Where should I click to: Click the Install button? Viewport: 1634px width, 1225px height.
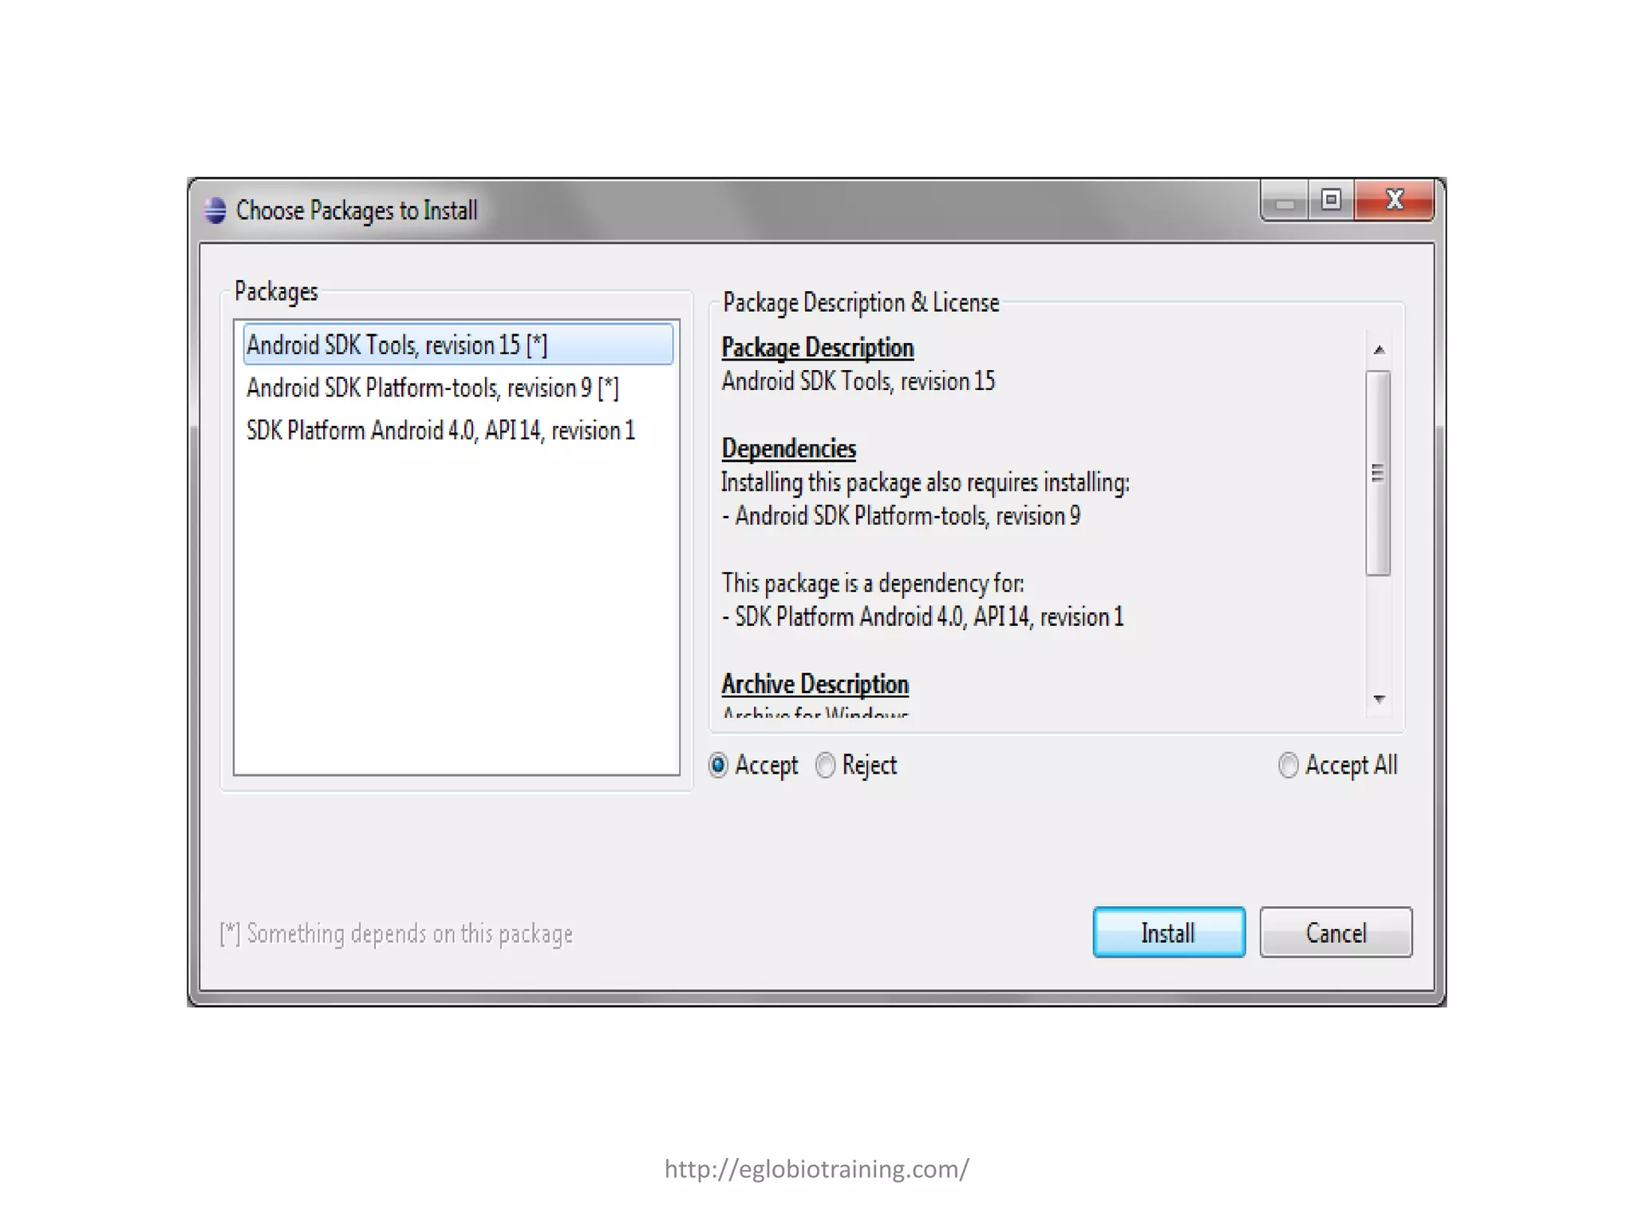pyautogui.click(x=1169, y=932)
